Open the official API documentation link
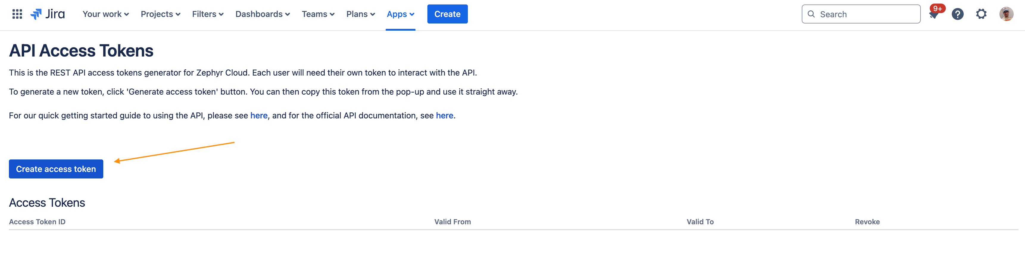This screenshot has width=1025, height=257. [444, 116]
